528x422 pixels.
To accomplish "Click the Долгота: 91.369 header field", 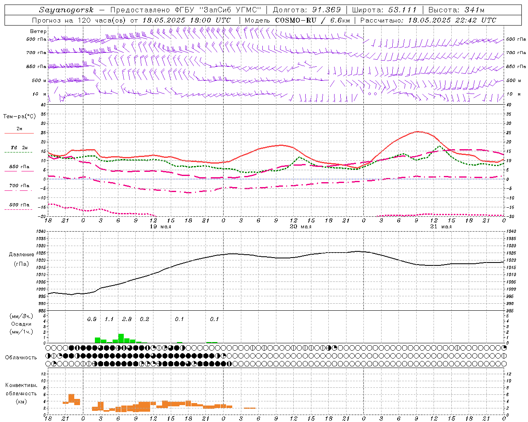I will tap(307, 10).
